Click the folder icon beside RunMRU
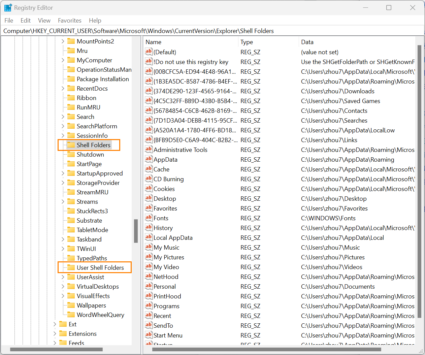Viewport: 425px width, 355px height. [x=71, y=107]
